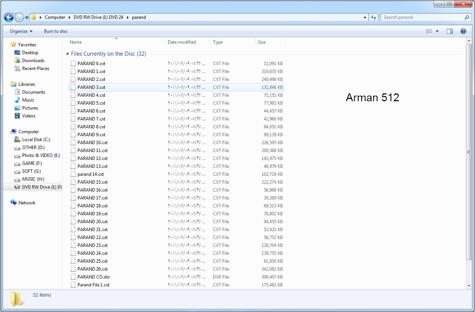This screenshot has height=312, width=475.
Task: Click the Back navigation arrow button
Action: pos(9,17)
